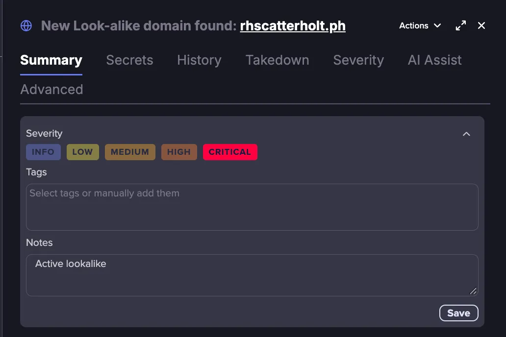Click the chevron next to Actions
Viewport: 506px width, 337px height.
coord(437,25)
